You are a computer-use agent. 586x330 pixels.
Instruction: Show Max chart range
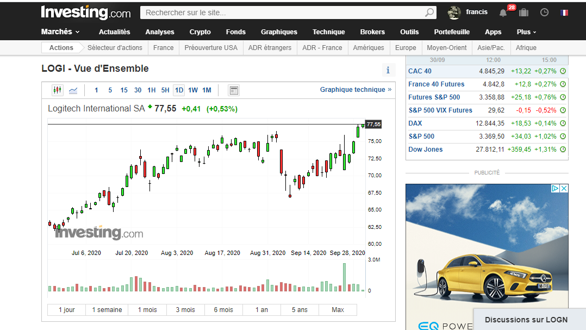(x=338, y=310)
